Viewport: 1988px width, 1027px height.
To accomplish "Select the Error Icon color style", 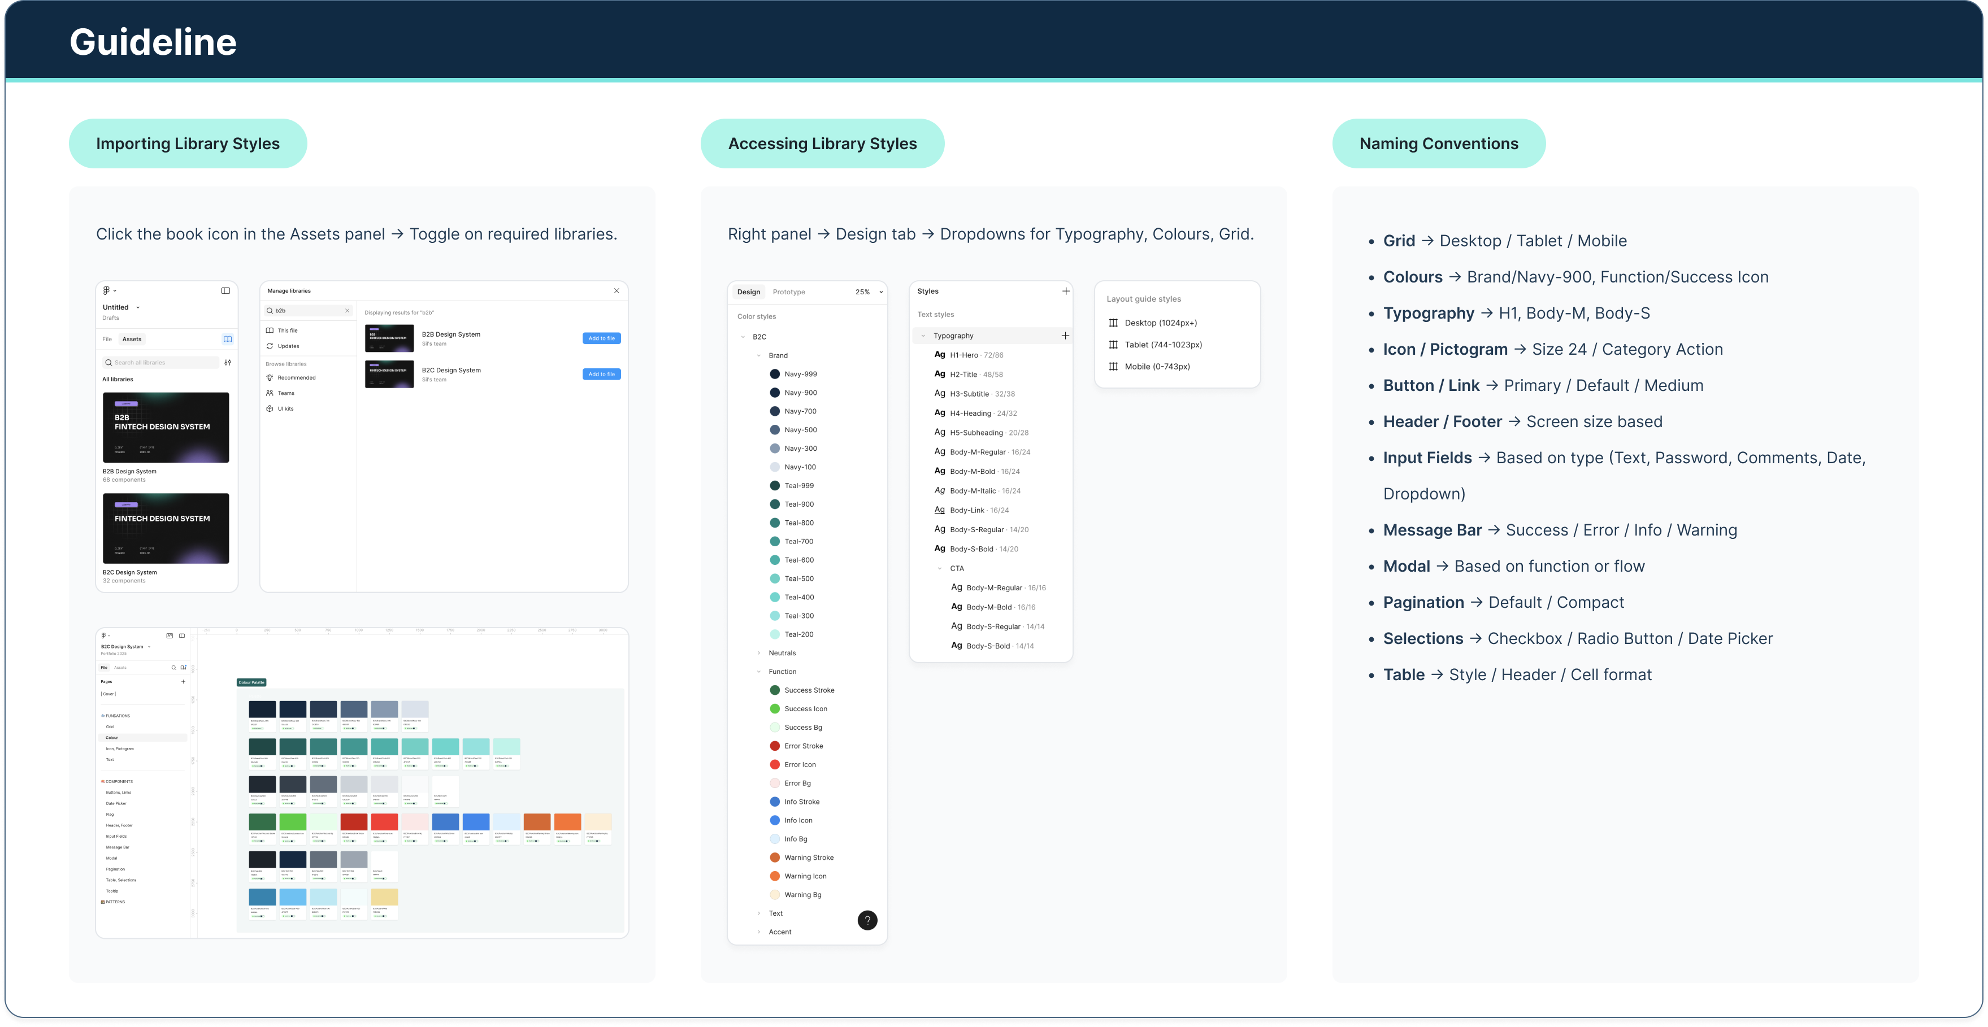I will click(x=793, y=765).
